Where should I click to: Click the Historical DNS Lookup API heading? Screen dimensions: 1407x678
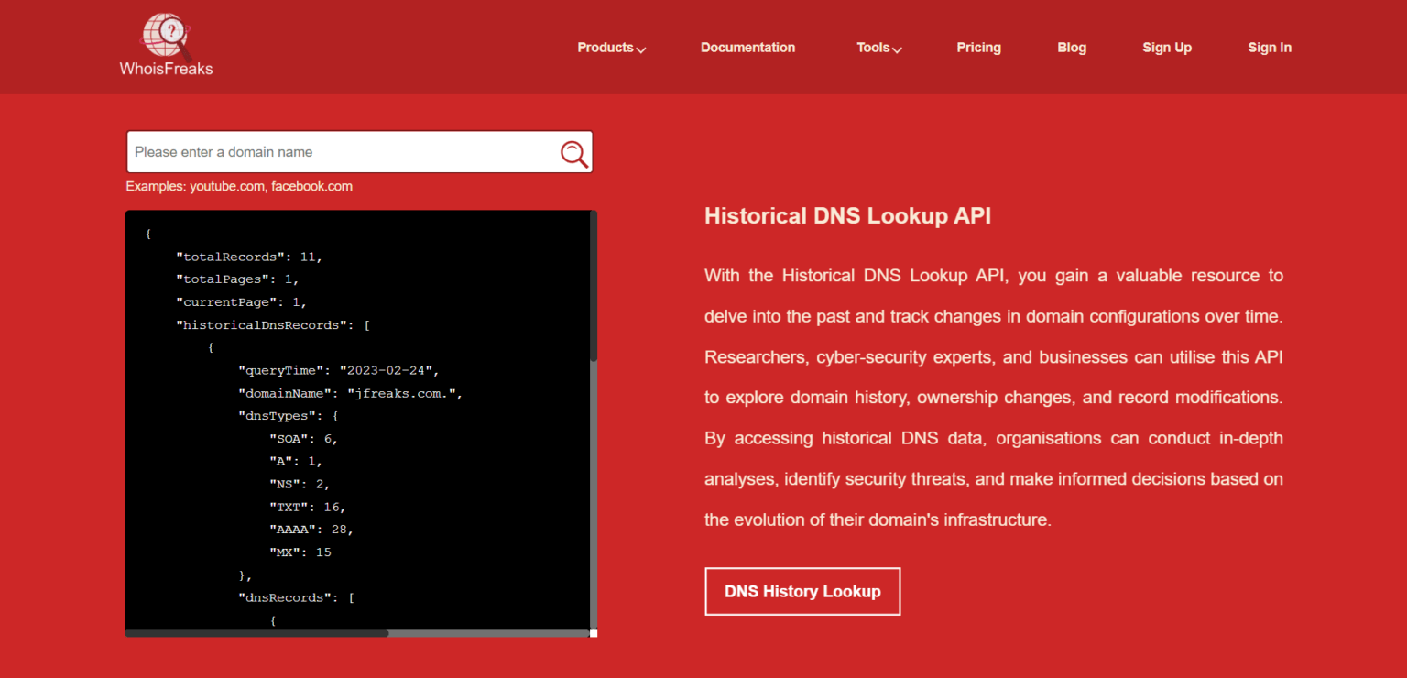847,215
